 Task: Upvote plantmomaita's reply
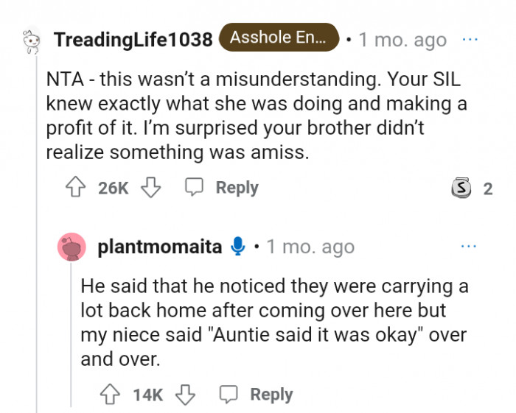(111, 395)
